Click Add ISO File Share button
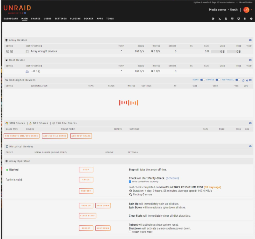Image resolution: width=255 pixels, height=239 pixels. tap(55, 136)
